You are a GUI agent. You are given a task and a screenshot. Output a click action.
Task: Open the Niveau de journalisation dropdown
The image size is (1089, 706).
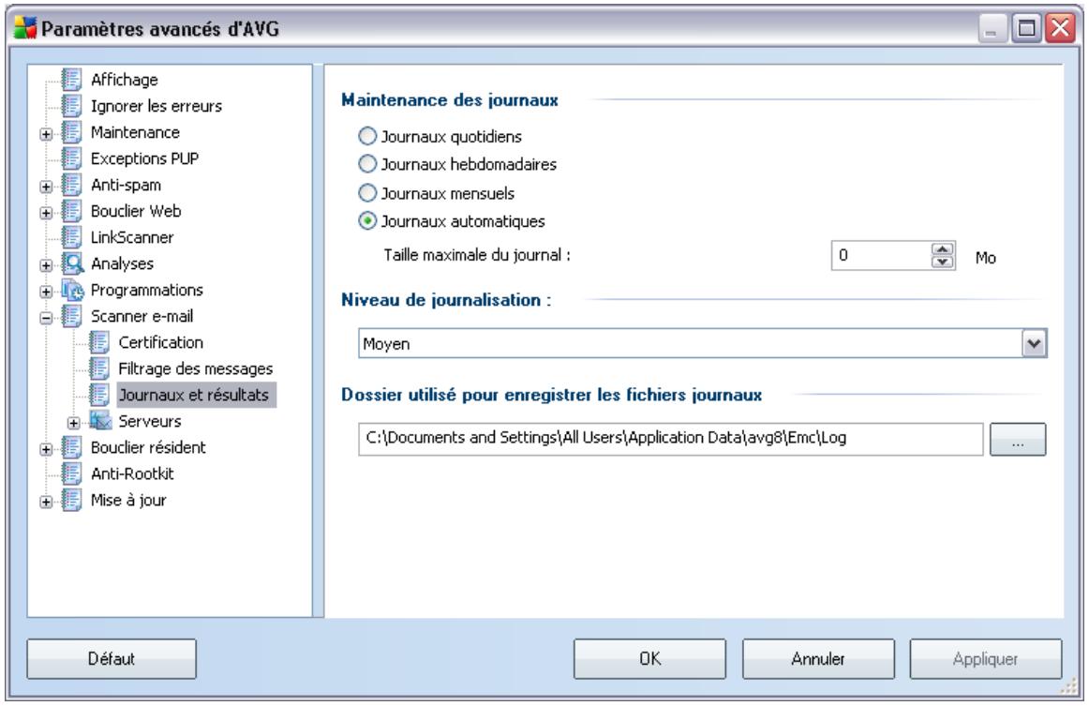coord(1034,343)
